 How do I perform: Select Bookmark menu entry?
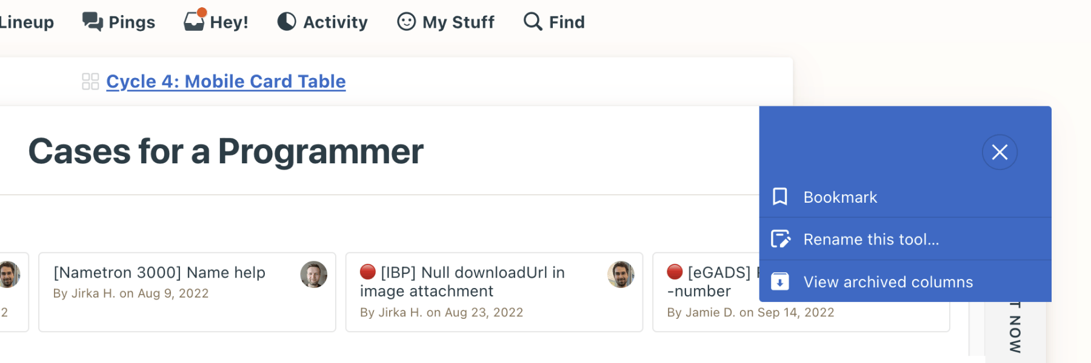tap(840, 197)
